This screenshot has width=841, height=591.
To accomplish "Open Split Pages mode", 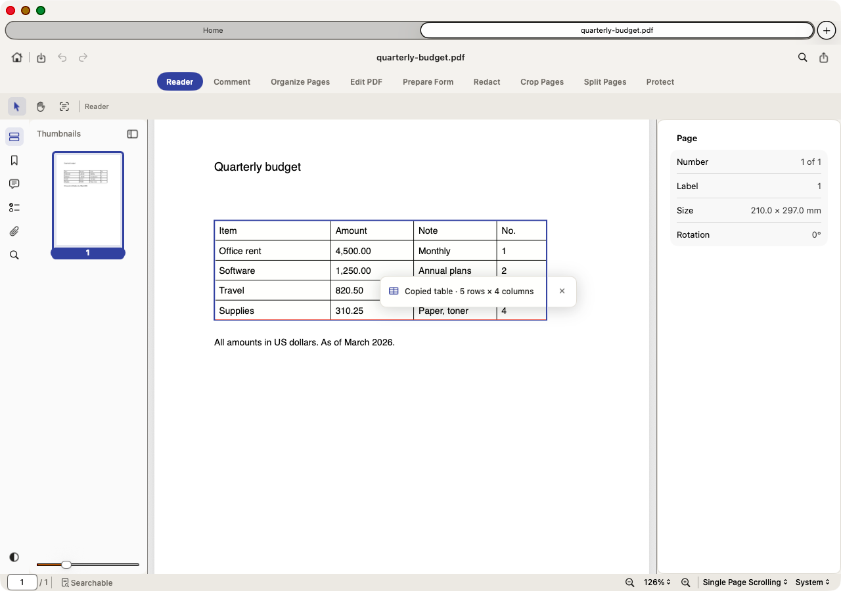I will (605, 82).
